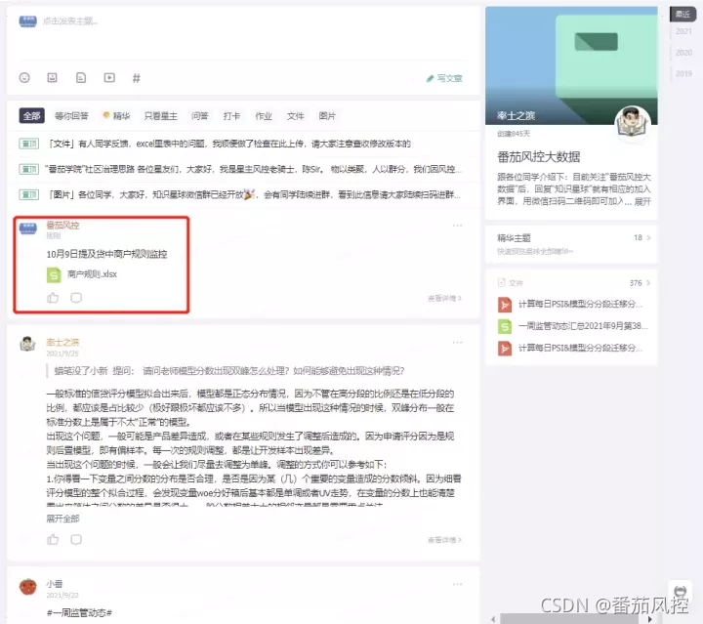Open pinned post 番茄学院社区治理思路
703x624 pixels.
coord(253,169)
